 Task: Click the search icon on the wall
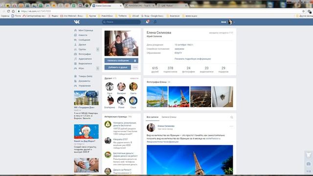(x=231, y=117)
